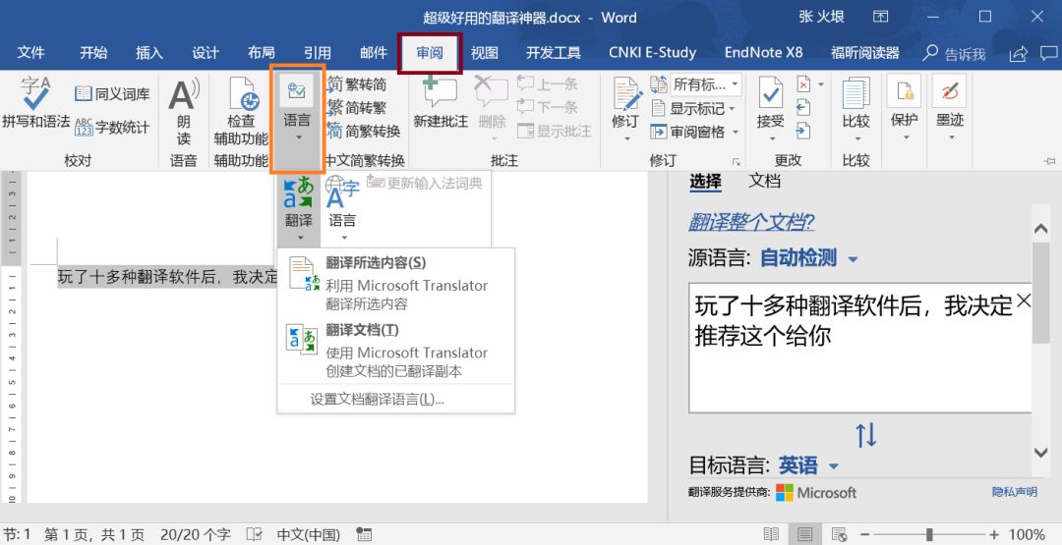Open the ribbon display options icon

click(880, 17)
